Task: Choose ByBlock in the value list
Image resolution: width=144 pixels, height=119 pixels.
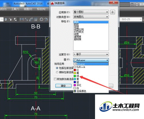Action: tap(91, 67)
